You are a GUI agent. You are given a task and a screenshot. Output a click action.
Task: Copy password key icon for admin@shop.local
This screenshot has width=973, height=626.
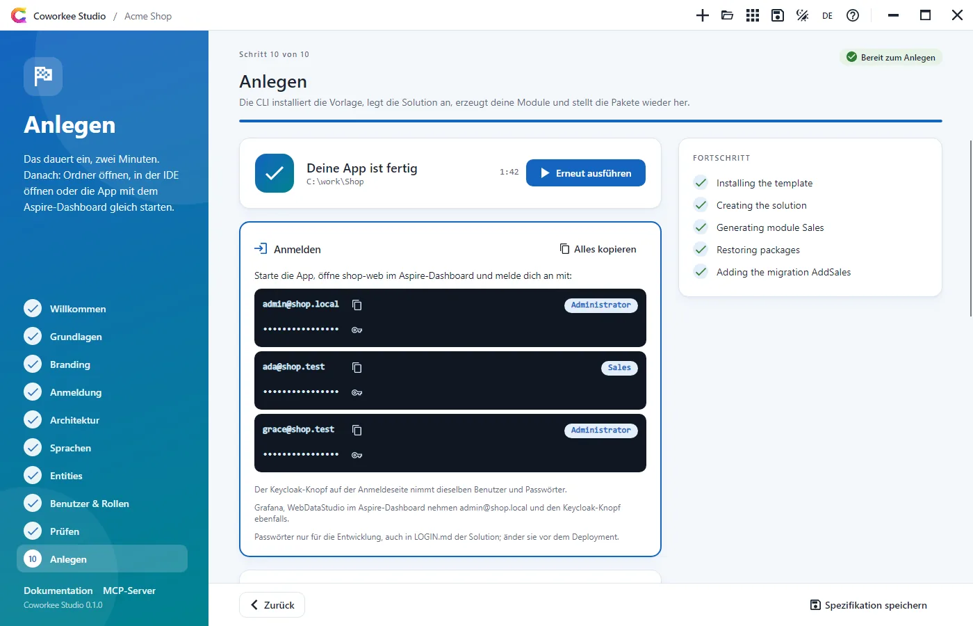[x=357, y=330]
